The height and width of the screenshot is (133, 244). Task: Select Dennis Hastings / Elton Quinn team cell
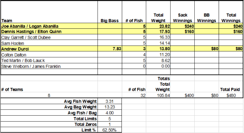[x=49, y=32]
